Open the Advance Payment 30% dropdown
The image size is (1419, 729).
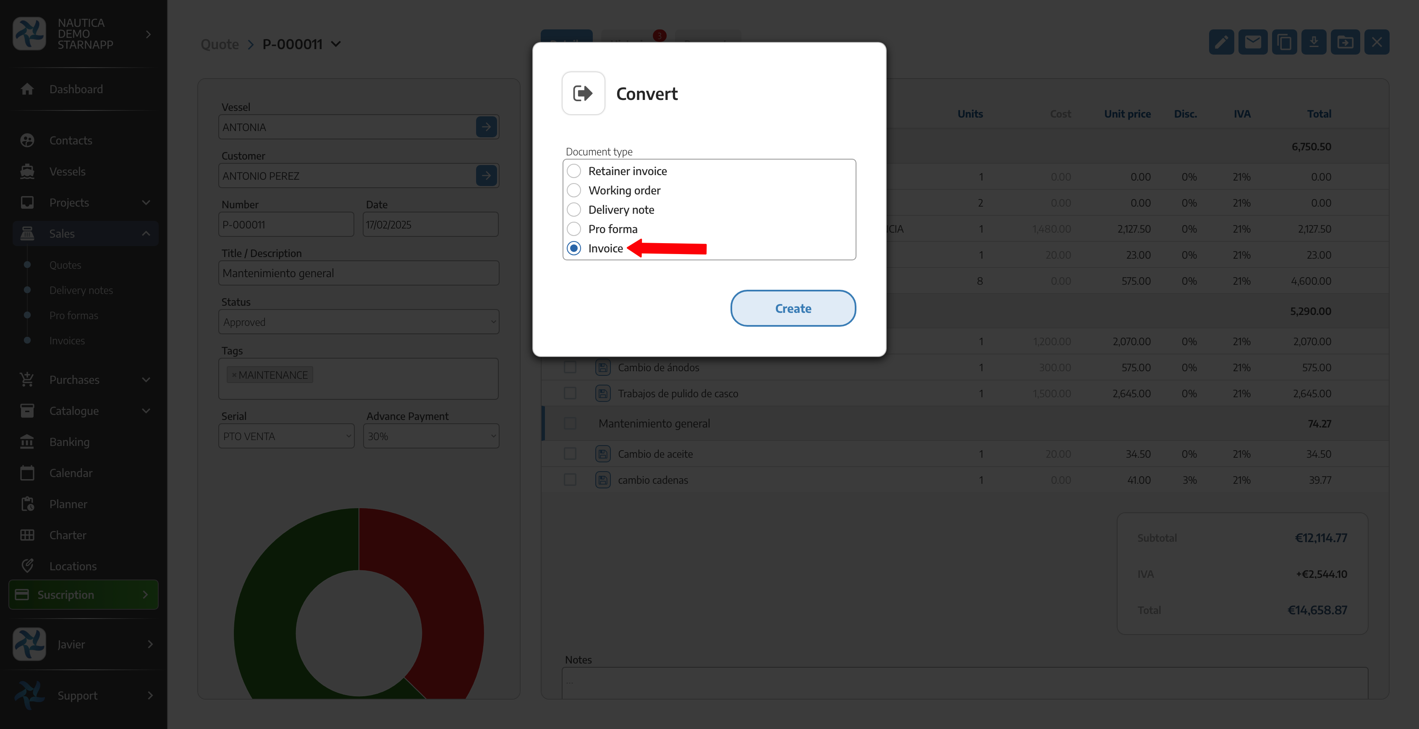431,436
